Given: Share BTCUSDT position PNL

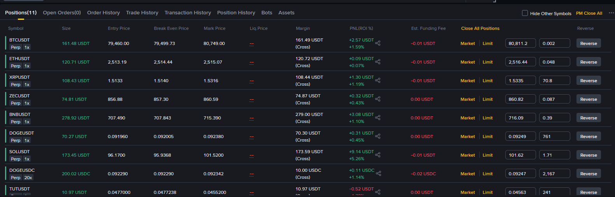Looking at the screenshot, I should pos(378,43).
